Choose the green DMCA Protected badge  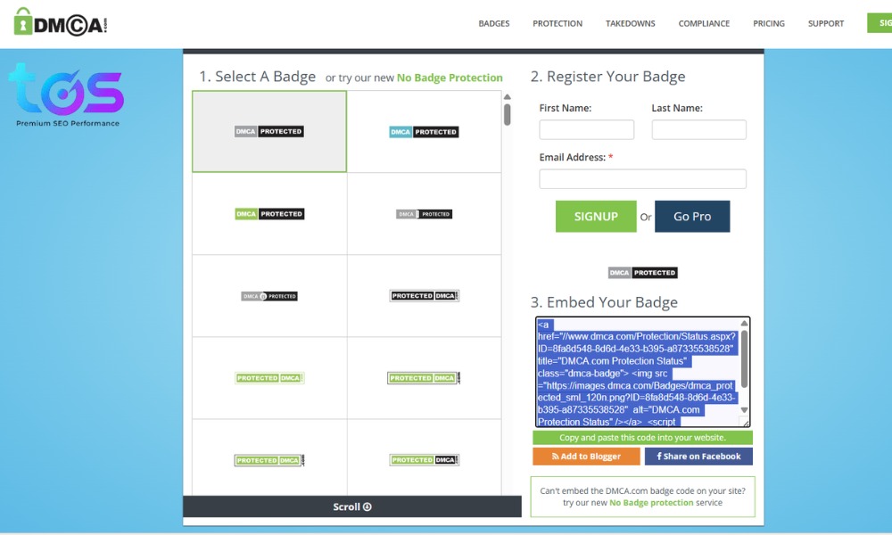[269, 214]
